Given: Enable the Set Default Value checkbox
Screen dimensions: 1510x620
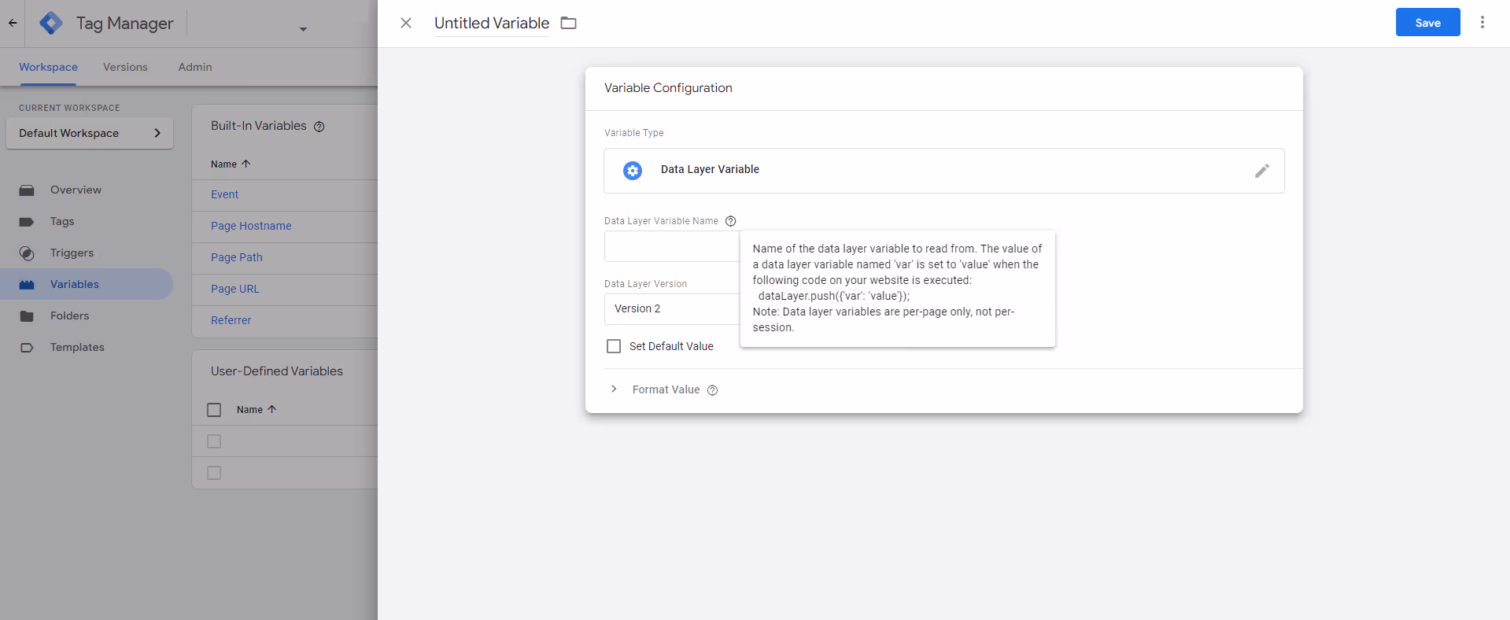Looking at the screenshot, I should 614,346.
